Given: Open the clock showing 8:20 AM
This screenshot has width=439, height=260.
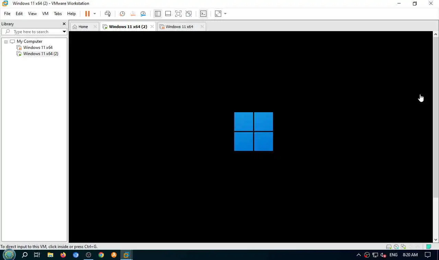Looking at the screenshot, I should coord(410,255).
